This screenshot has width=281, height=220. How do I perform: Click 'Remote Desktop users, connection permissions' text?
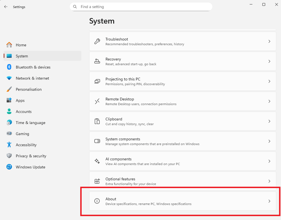[141, 104]
